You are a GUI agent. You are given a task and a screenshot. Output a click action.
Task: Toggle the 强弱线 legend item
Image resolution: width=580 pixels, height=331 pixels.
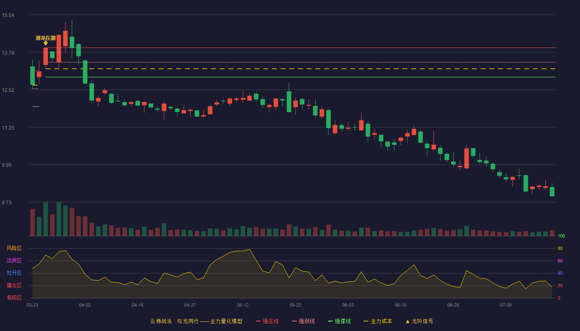point(303,321)
